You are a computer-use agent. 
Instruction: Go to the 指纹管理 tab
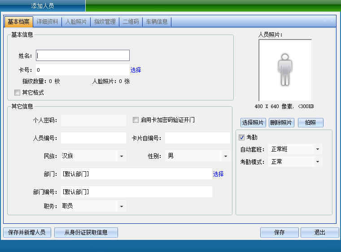105,22
